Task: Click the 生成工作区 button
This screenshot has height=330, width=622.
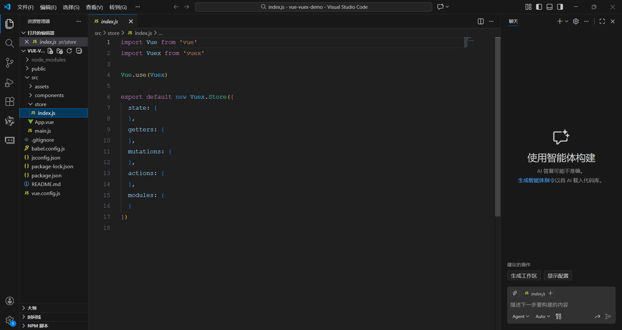Action: [524, 276]
